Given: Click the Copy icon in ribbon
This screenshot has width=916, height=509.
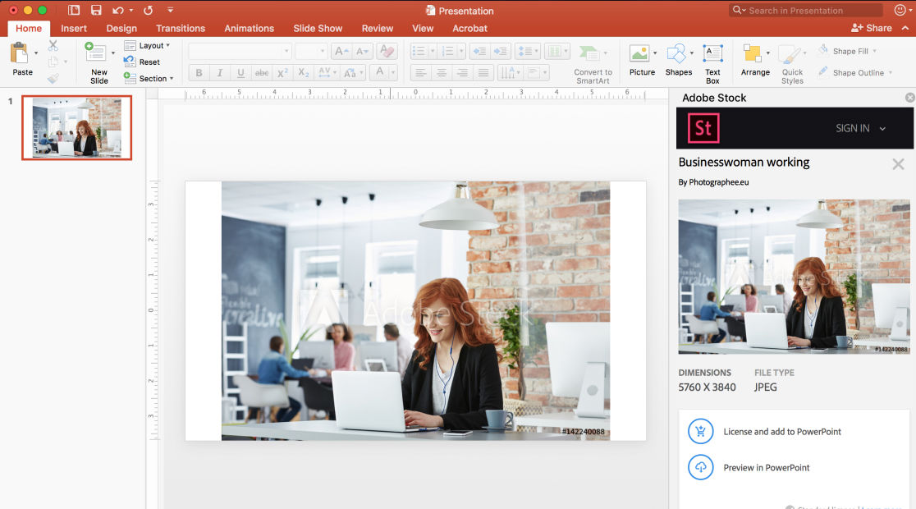Looking at the screenshot, I should coord(53,62).
